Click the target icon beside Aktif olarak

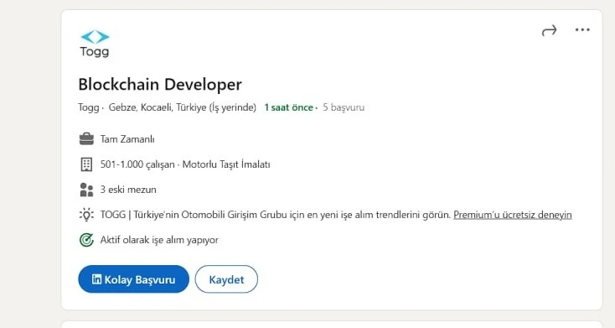[x=86, y=240]
